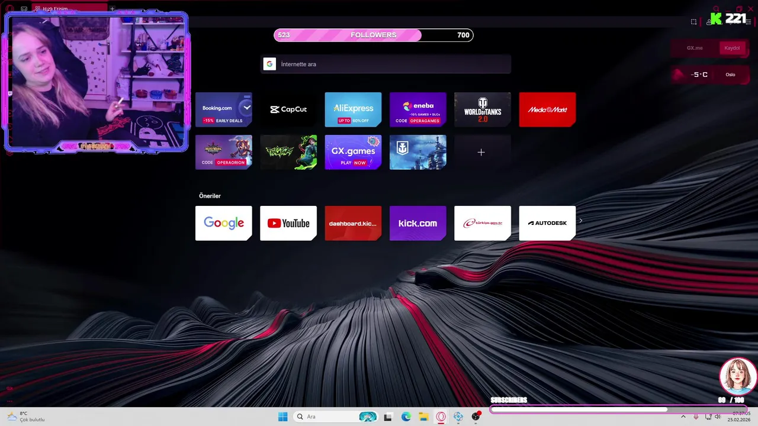The width and height of the screenshot is (758, 426).
Task: Open the network tray icon
Action: point(708,417)
